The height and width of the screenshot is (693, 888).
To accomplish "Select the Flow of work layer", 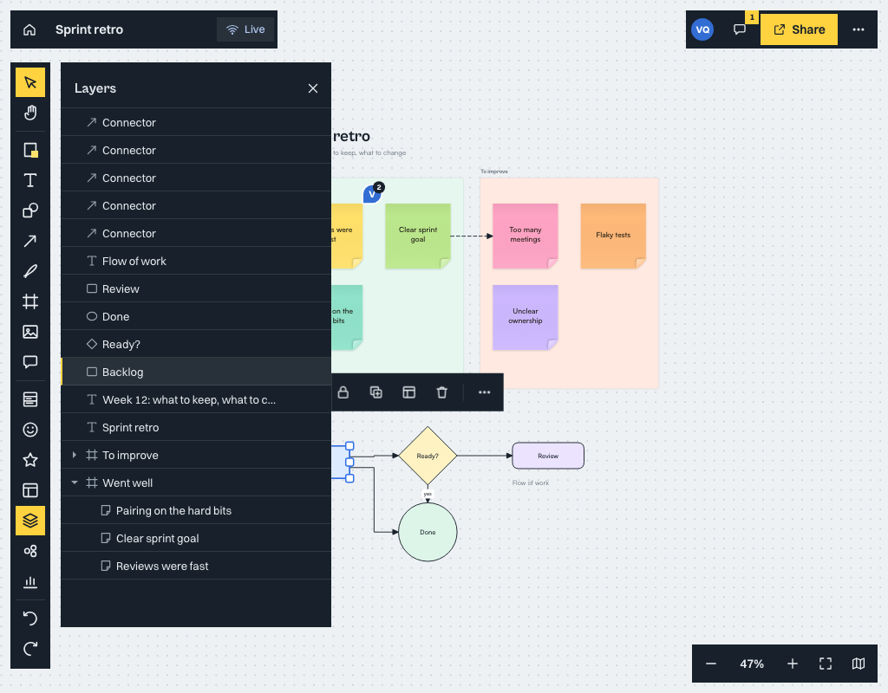I will (196, 261).
